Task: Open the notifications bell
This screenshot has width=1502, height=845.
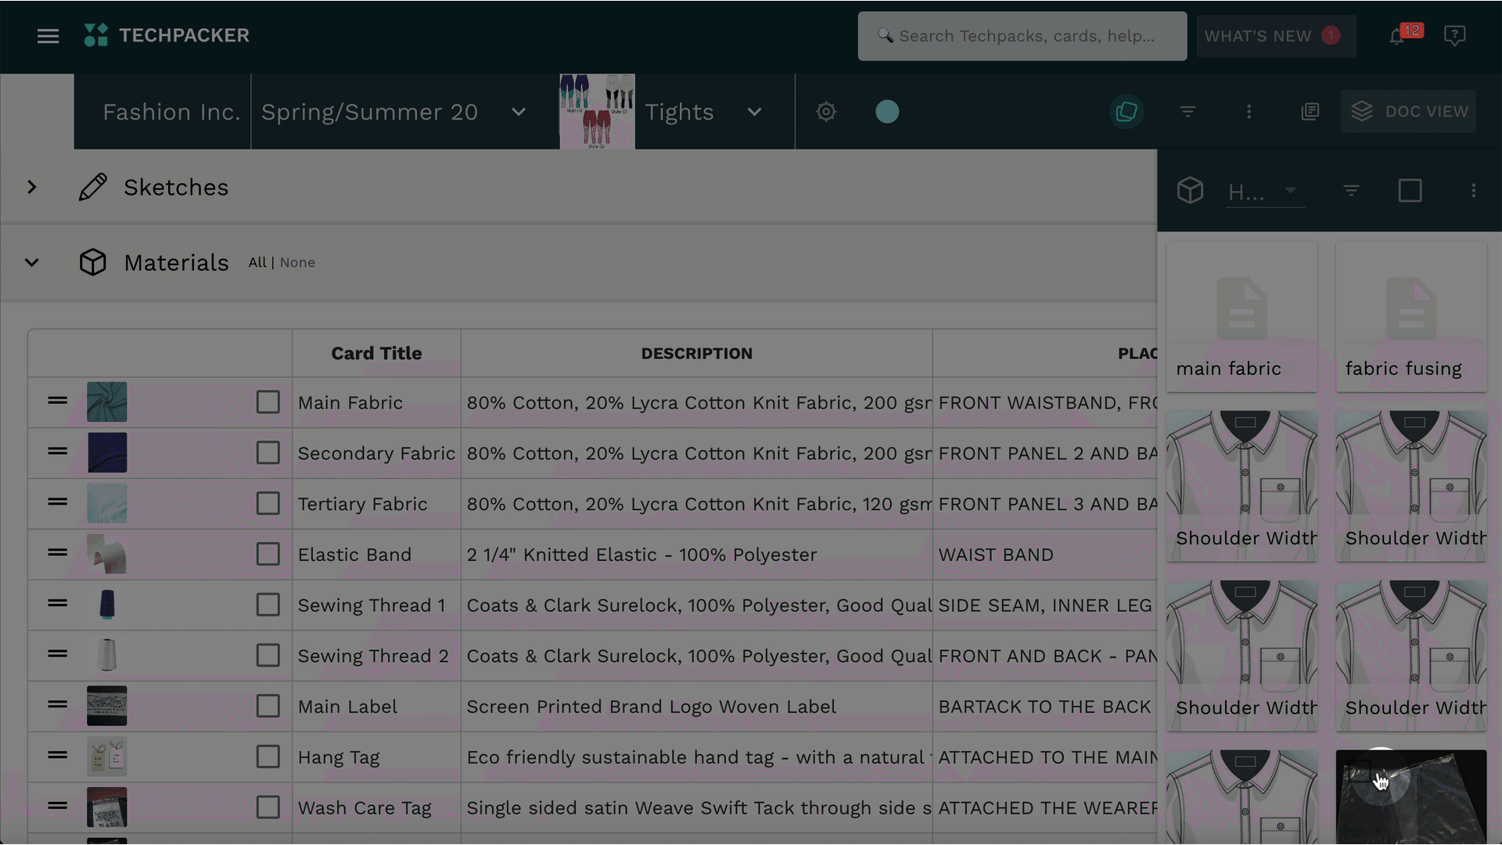Action: pyautogui.click(x=1397, y=36)
